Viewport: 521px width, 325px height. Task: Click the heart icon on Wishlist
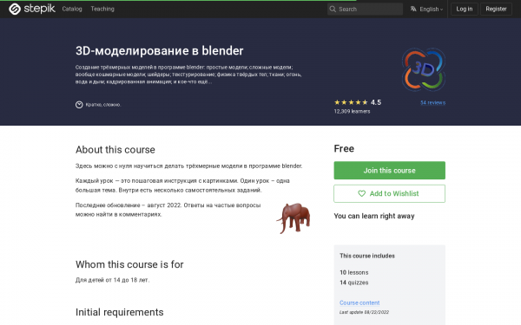pyautogui.click(x=361, y=193)
